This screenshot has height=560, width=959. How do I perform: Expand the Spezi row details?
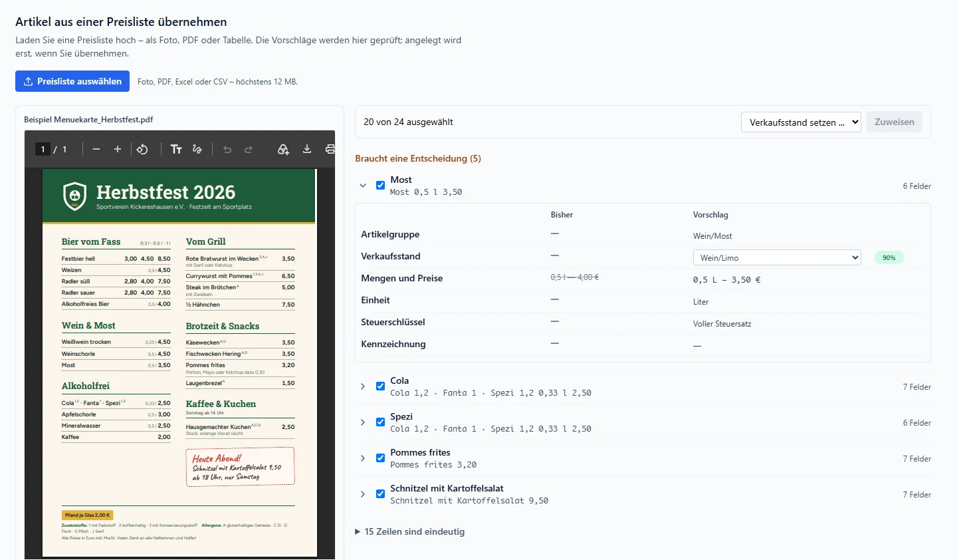click(363, 422)
